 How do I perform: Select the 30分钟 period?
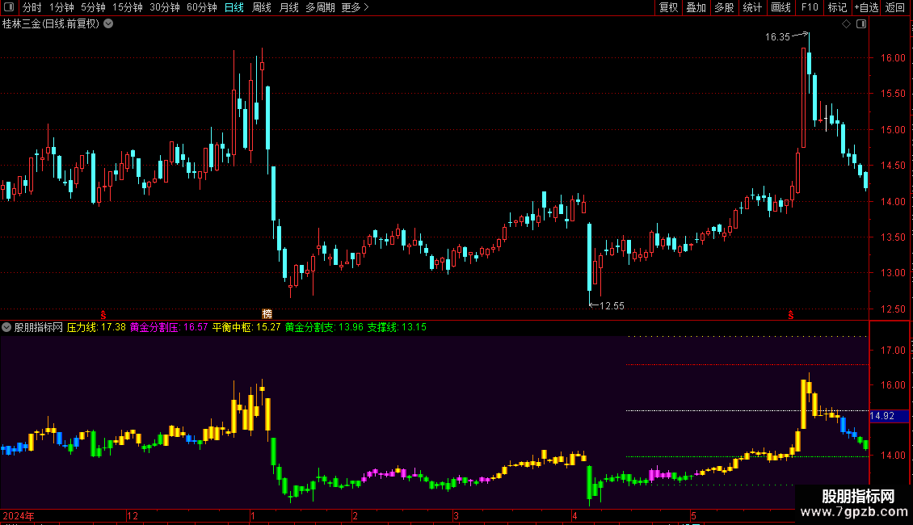165,7
